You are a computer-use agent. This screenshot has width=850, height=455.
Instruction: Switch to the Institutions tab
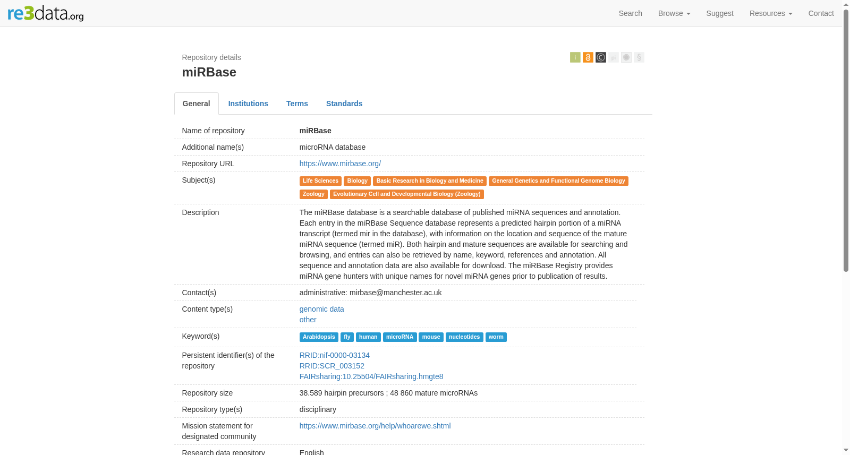click(x=248, y=104)
